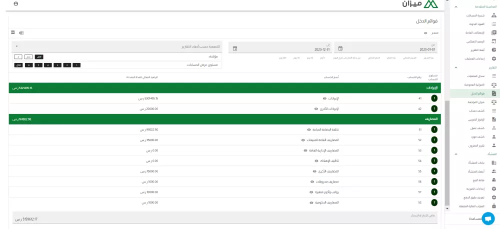Open الإيصالات العامة receipts icon in sidebar
This screenshot has width=500, height=229.
pyautogui.click(x=494, y=32)
